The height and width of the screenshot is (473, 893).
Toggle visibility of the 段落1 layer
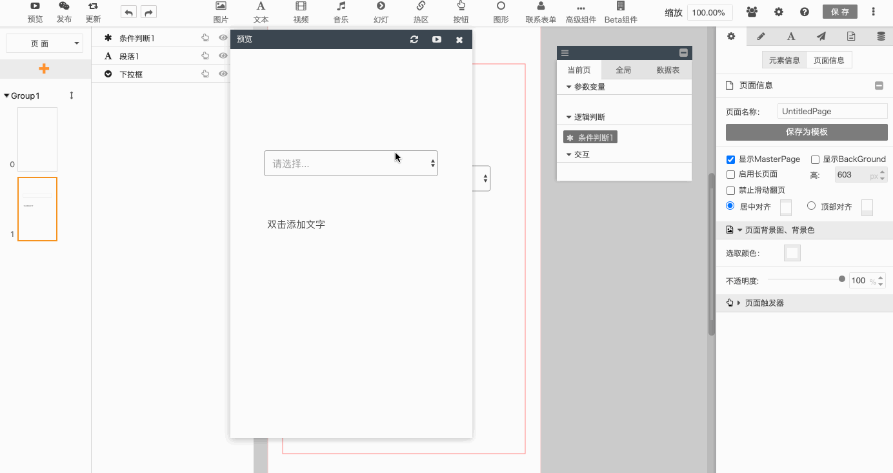point(223,56)
